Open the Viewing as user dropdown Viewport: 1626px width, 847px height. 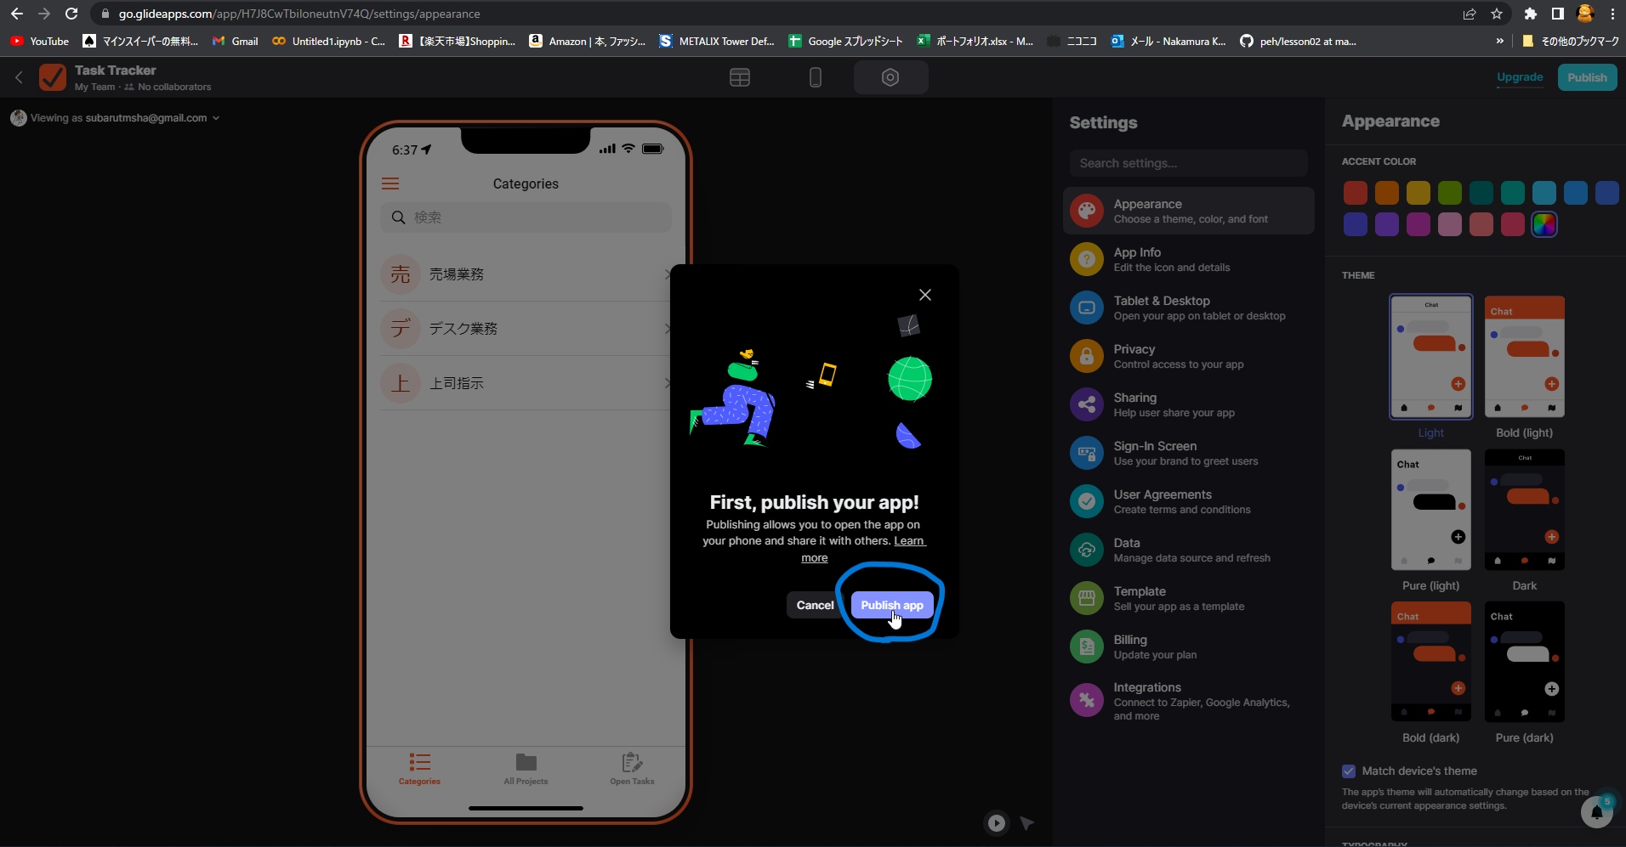115,118
